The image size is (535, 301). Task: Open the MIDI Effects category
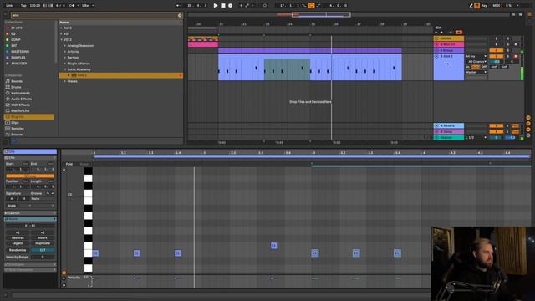point(20,105)
